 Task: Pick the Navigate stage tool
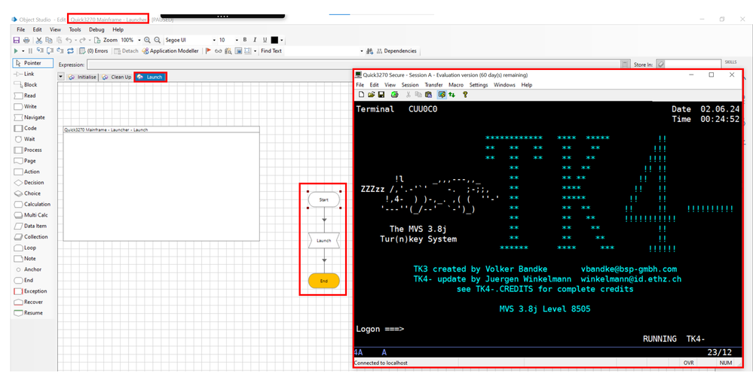(x=33, y=117)
